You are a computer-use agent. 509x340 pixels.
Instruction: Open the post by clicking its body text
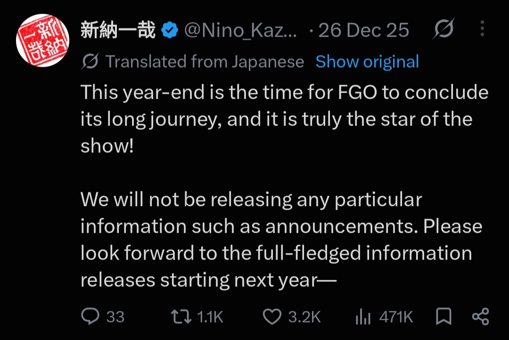tap(284, 186)
